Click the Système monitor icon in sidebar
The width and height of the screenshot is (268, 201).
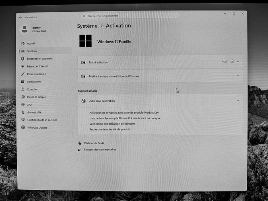point(23,51)
